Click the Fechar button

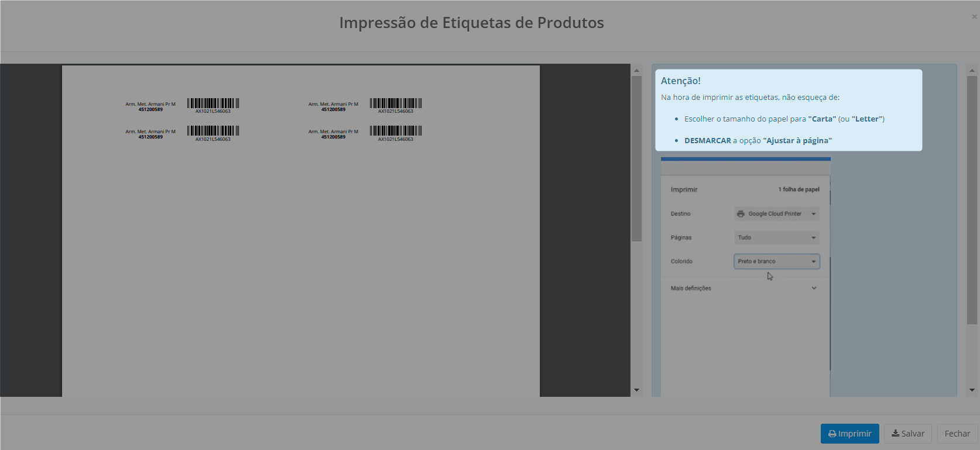957,434
